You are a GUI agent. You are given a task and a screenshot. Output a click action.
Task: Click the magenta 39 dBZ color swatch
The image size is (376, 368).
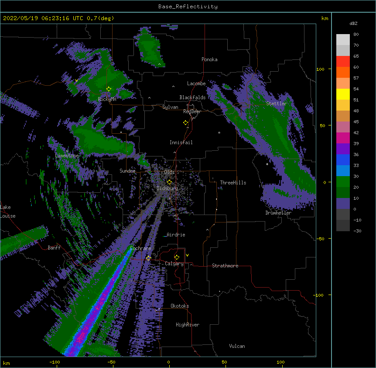click(343, 138)
